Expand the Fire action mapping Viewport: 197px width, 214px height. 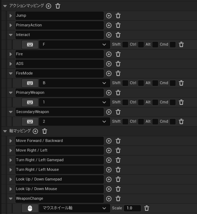(x=11, y=54)
